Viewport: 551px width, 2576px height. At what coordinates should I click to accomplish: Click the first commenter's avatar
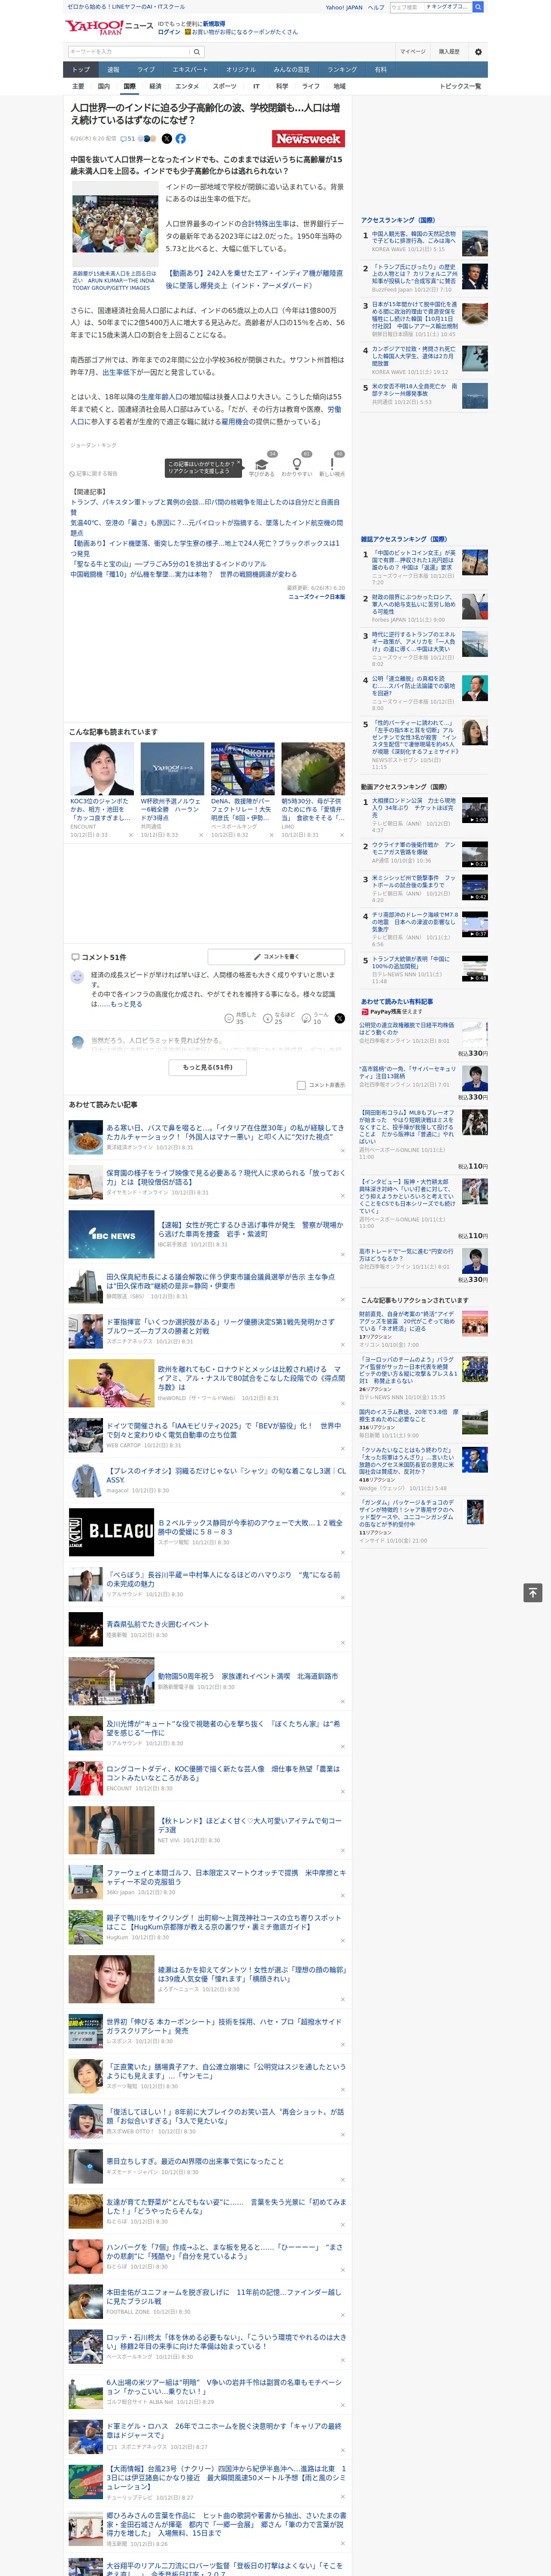coord(77,977)
